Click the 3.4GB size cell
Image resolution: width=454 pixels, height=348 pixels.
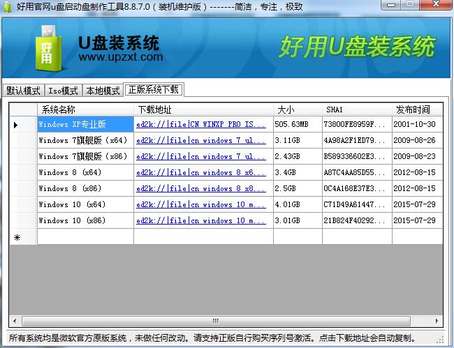point(298,172)
